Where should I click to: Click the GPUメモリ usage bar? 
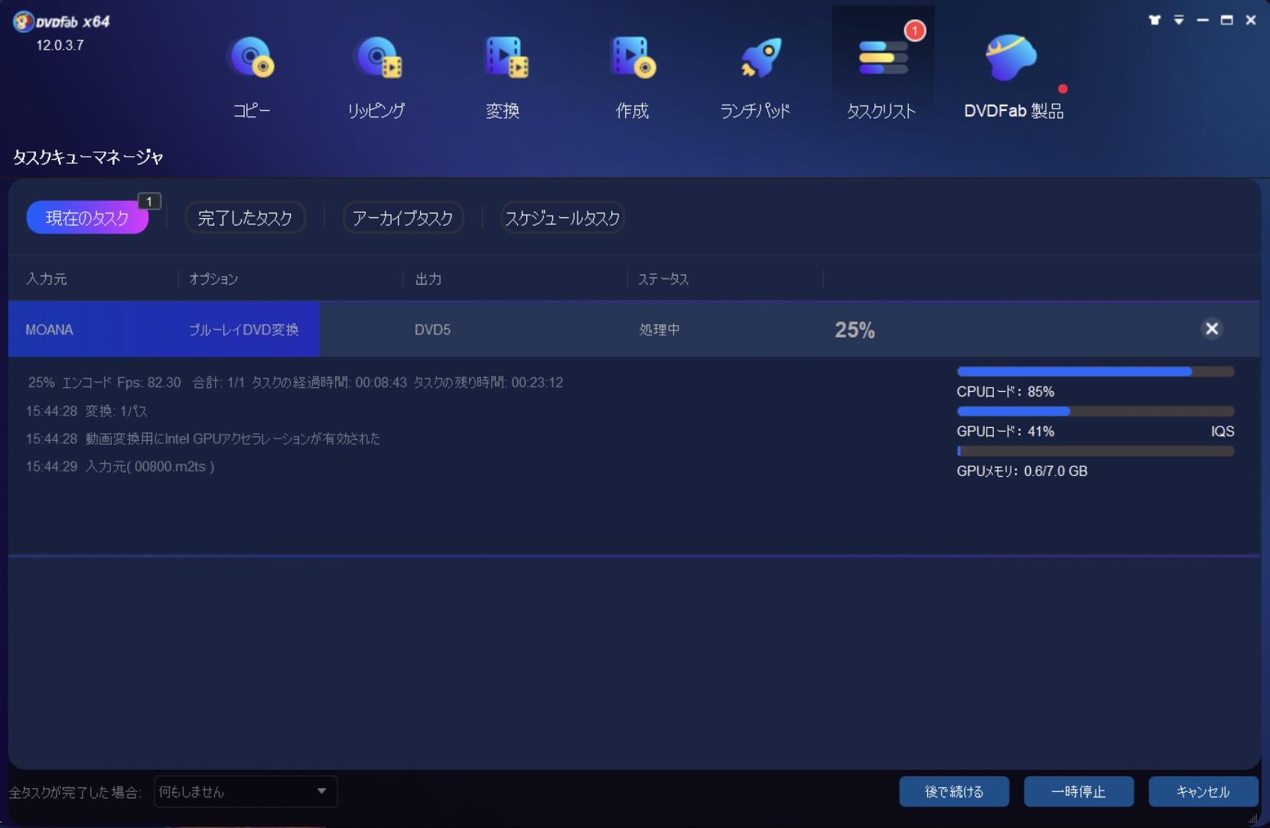tap(1096, 451)
